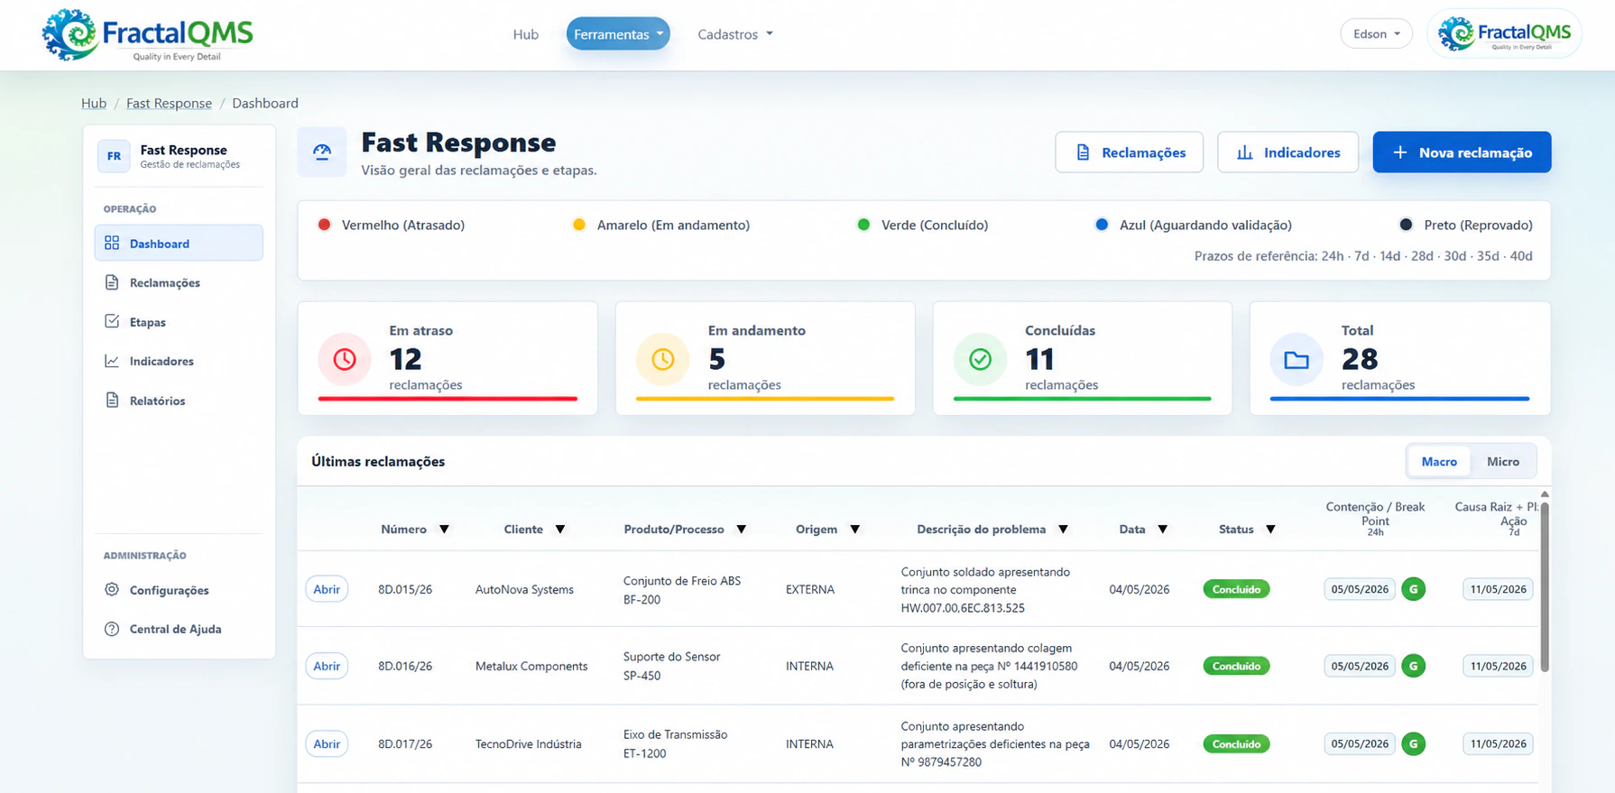The image size is (1615, 793).
Task: Click the green G badge in row 8D.016/26
Action: (x=1414, y=666)
